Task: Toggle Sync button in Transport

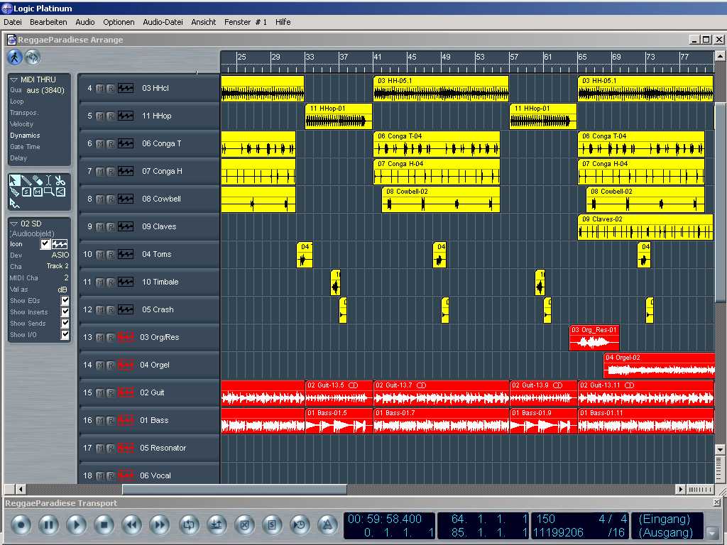Action: (x=300, y=525)
